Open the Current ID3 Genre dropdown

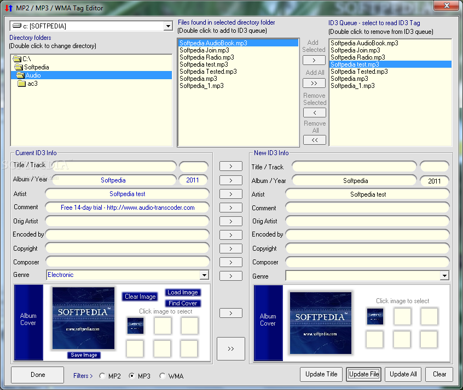pos(204,275)
